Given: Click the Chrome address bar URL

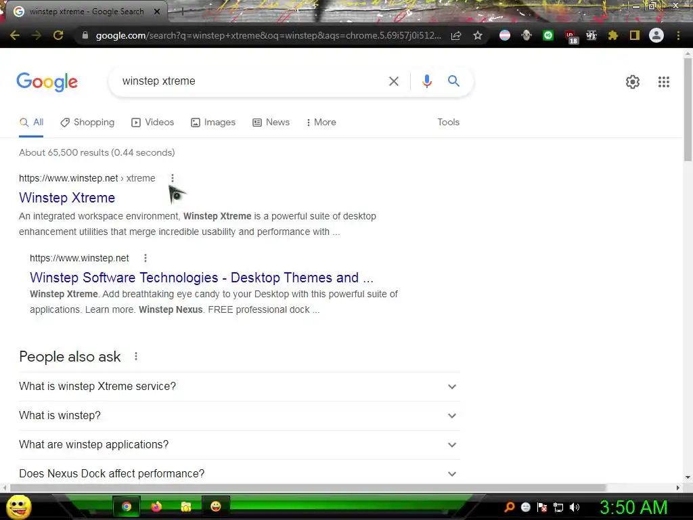Looking at the screenshot, I should pos(268,35).
